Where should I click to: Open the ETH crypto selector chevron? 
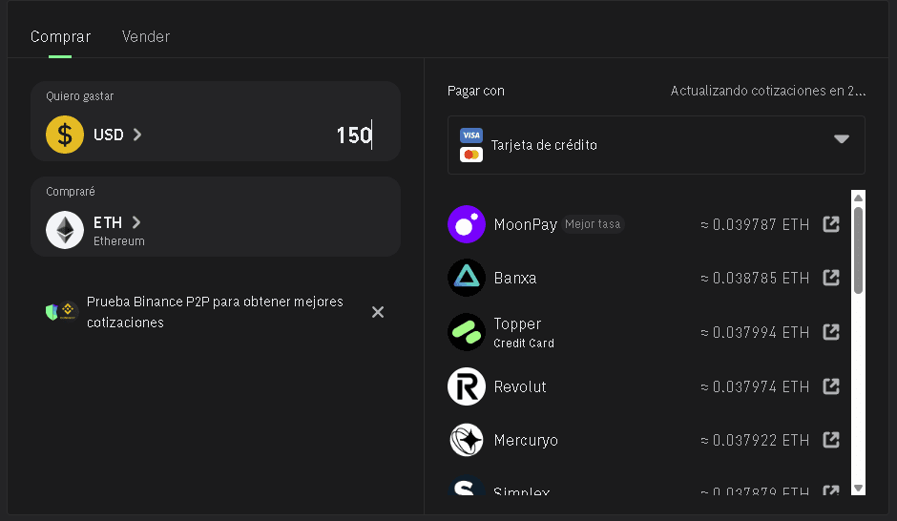click(x=136, y=222)
